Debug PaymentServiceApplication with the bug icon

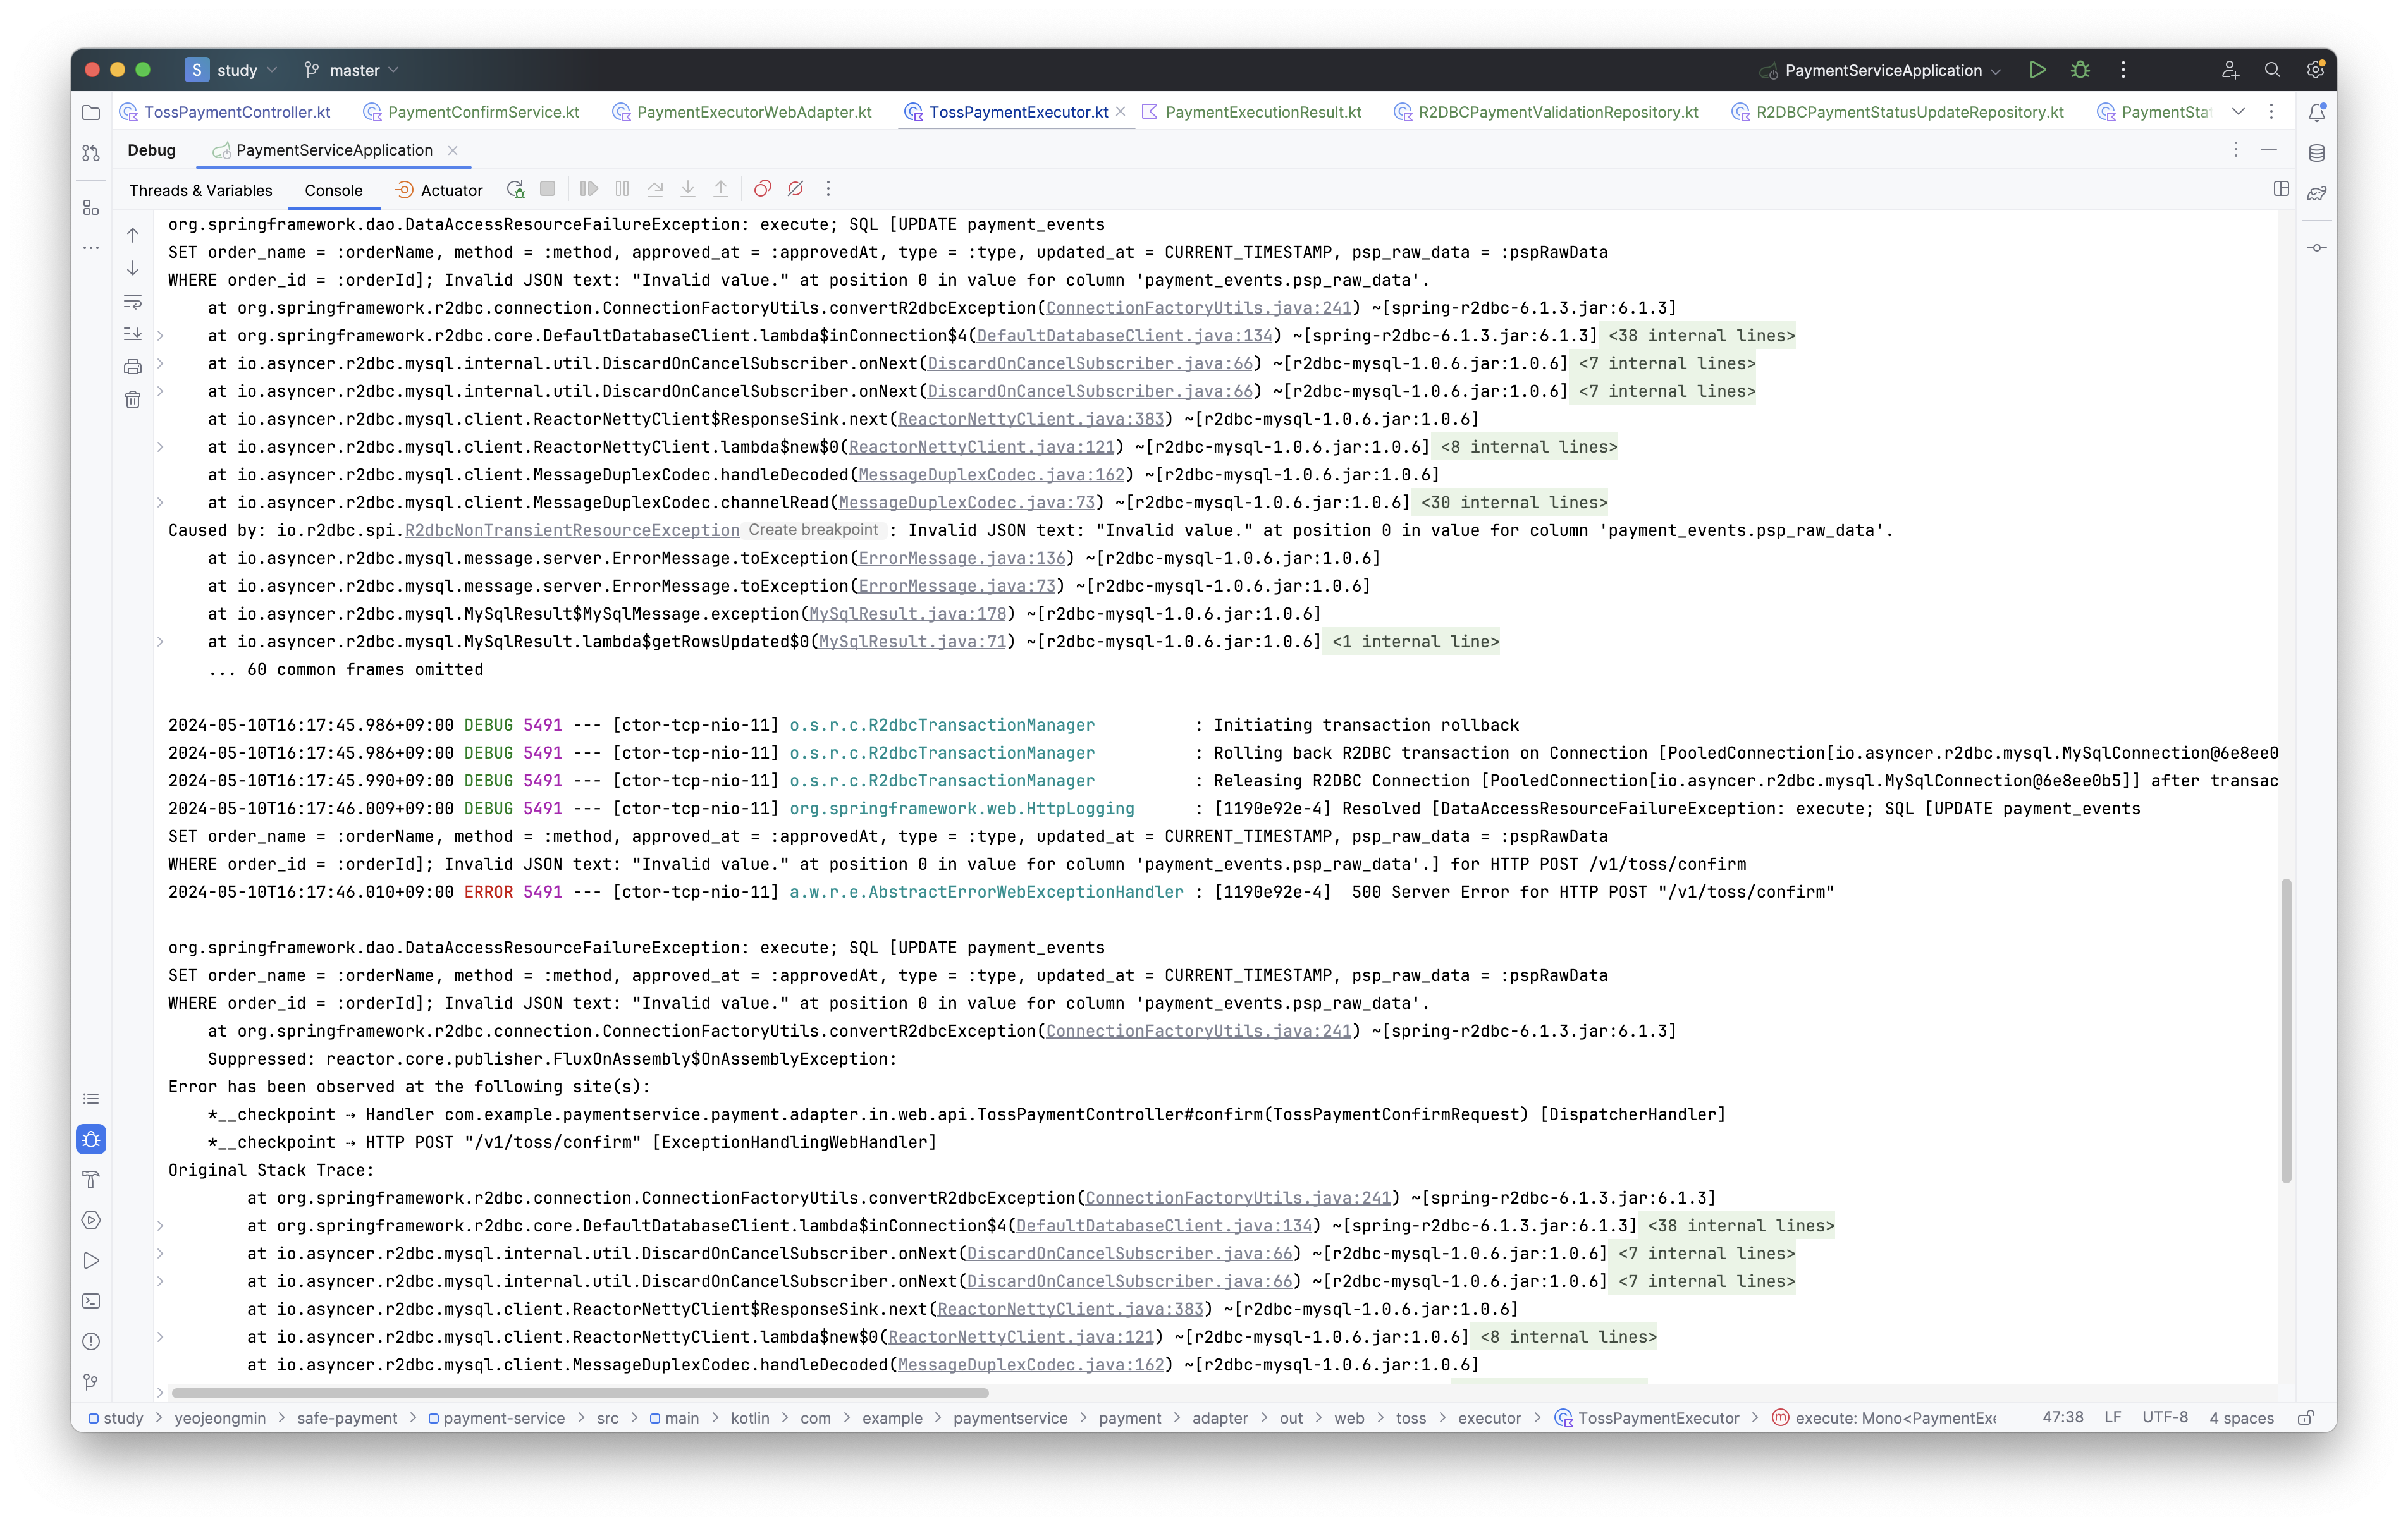(x=2080, y=70)
